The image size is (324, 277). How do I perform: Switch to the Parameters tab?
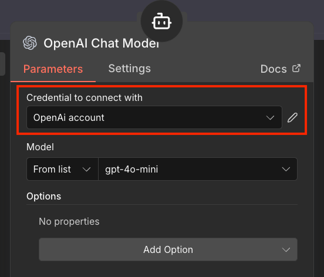click(53, 69)
